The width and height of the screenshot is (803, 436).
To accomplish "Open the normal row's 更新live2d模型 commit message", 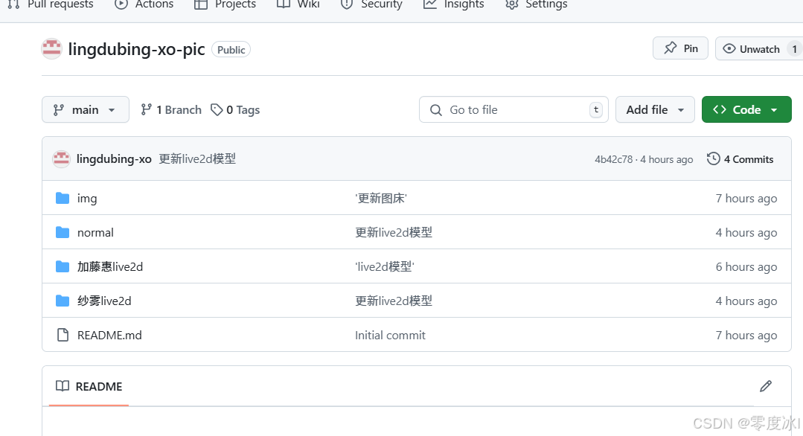I will pyautogui.click(x=393, y=232).
